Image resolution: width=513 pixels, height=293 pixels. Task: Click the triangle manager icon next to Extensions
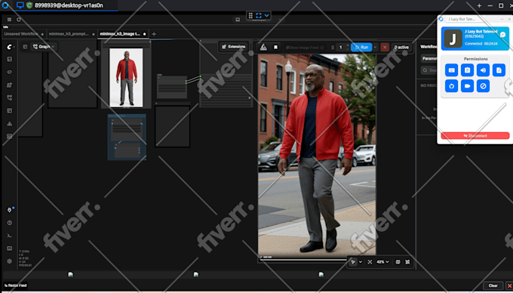(263, 48)
